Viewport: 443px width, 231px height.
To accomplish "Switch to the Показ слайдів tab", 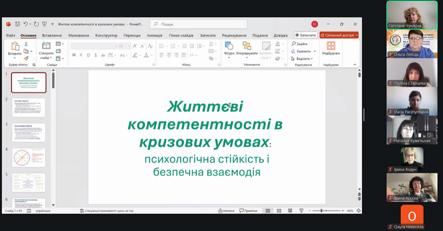I will point(181,35).
